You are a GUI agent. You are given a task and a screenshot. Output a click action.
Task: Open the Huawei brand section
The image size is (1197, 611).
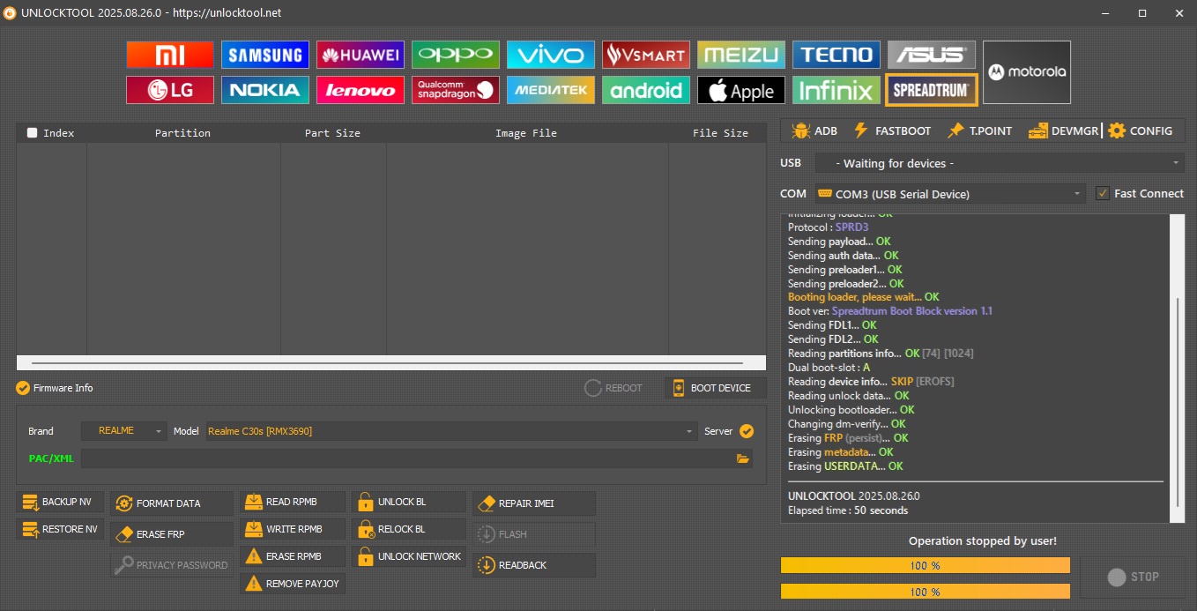tap(360, 55)
